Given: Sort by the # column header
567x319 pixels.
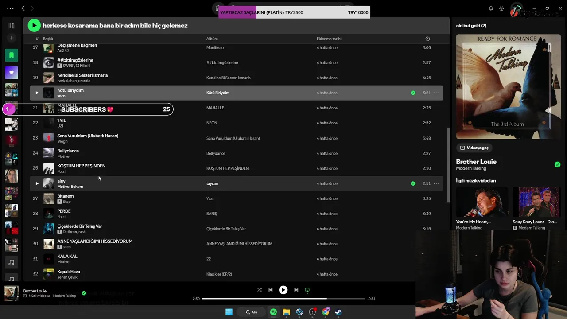Looking at the screenshot, I should [37, 39].
